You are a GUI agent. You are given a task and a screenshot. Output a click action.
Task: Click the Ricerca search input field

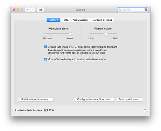[133, 10]
